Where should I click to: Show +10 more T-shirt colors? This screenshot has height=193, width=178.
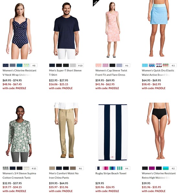80,65
